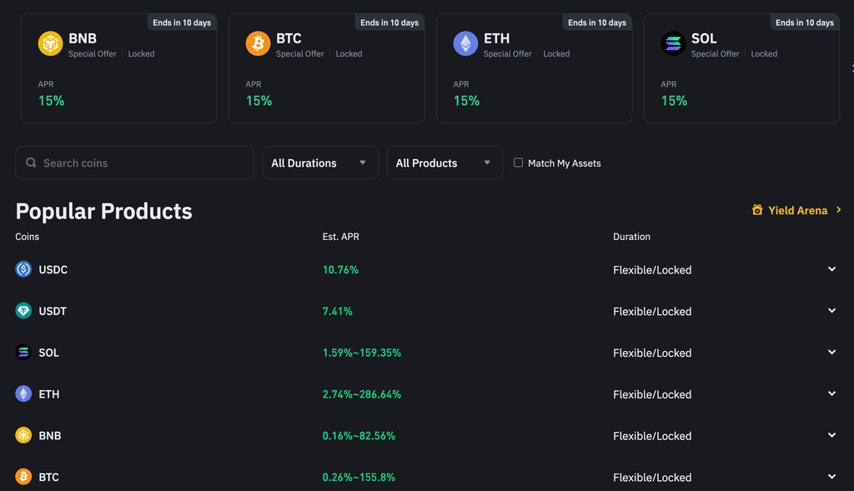Image resolution: width=854 pixels, height=491 pixels.
Task: Expand the SOL product row details
Action: (831, 353)
